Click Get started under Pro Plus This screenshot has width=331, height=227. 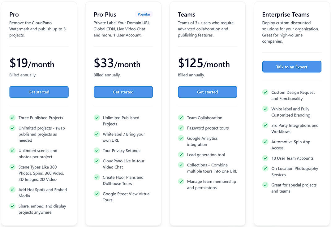(123, 92)
